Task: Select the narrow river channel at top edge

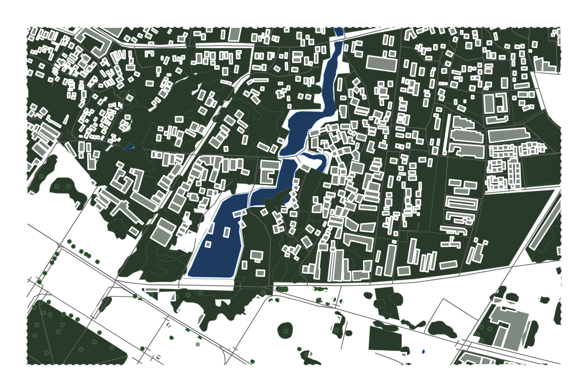Action: (x=339, y=31)
